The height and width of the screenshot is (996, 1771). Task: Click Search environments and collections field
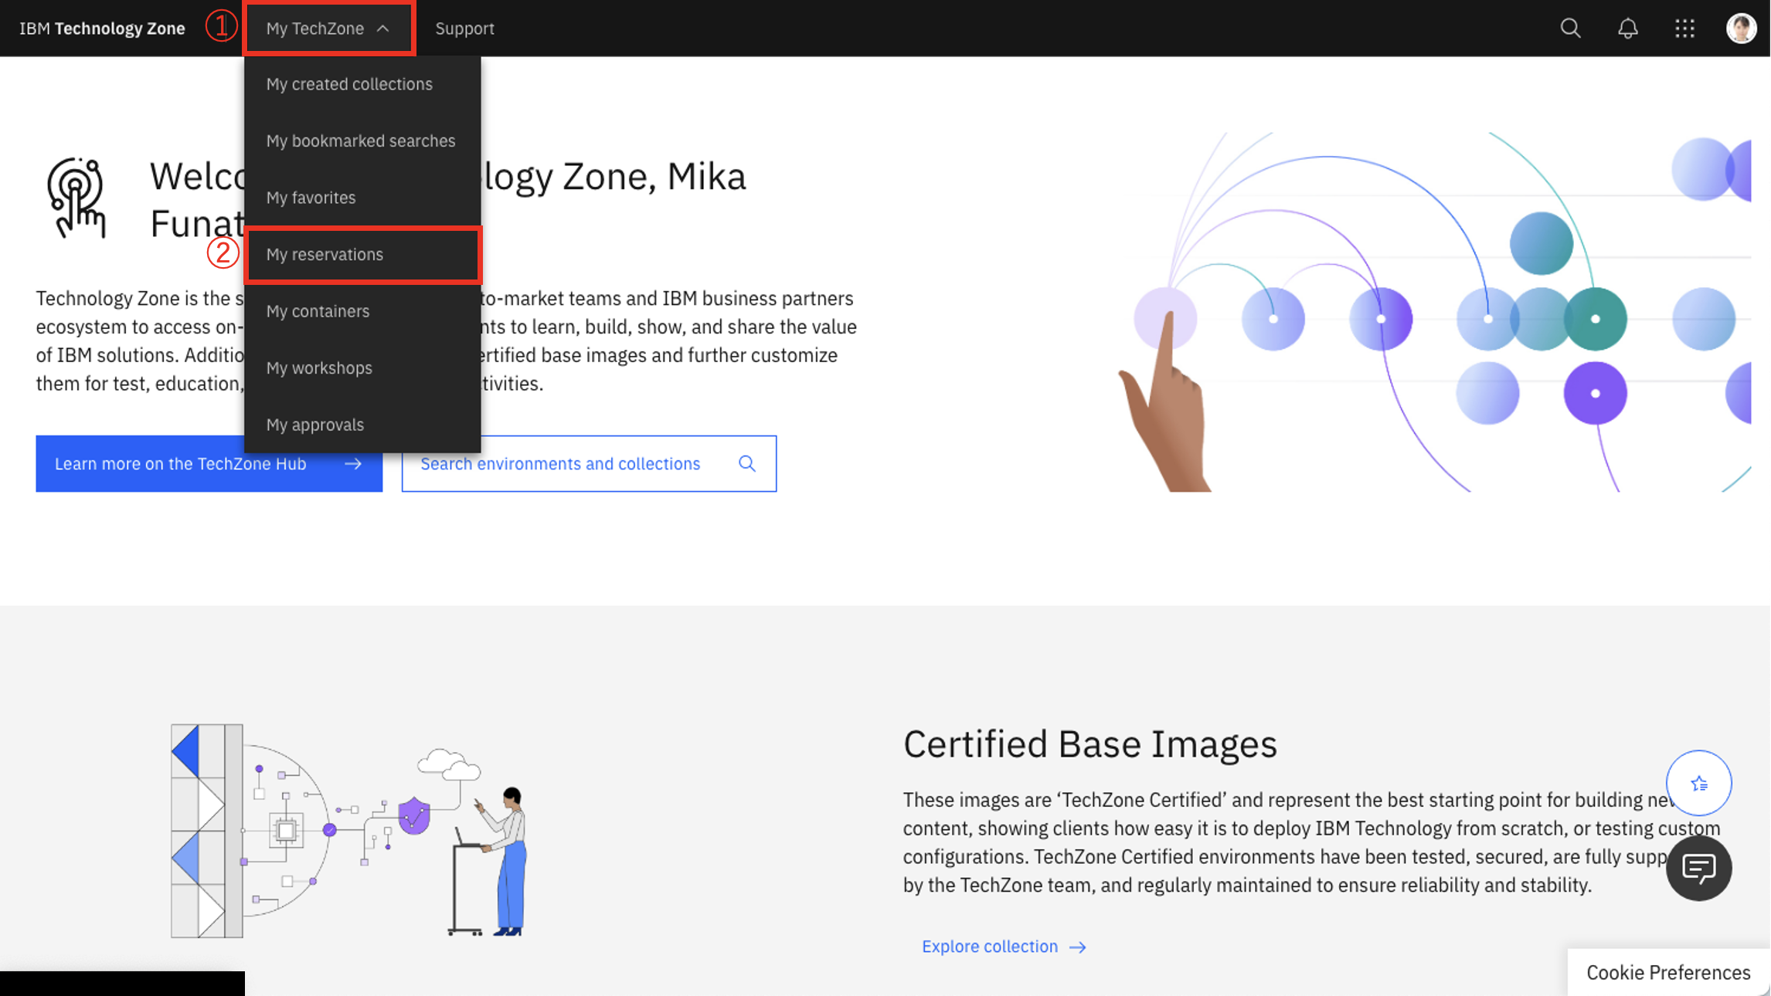click(561, 463)
